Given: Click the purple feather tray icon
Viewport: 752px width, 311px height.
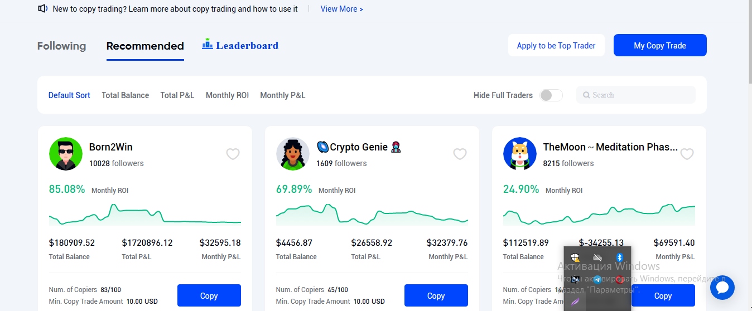Looking at the screenshot, I should pos(575,302).
